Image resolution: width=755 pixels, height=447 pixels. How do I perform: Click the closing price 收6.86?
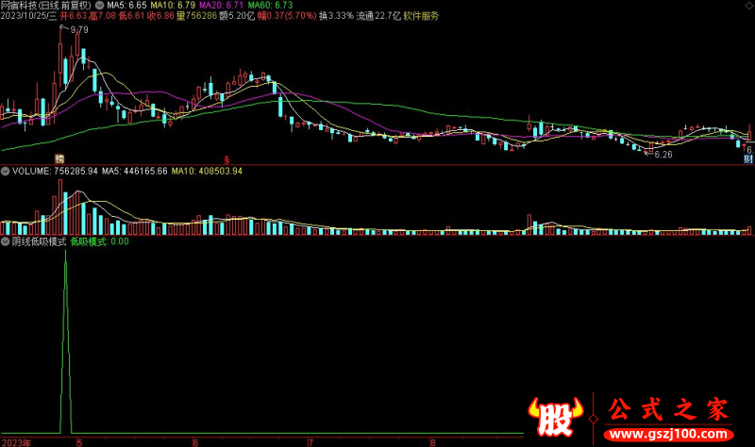point(160,16)
